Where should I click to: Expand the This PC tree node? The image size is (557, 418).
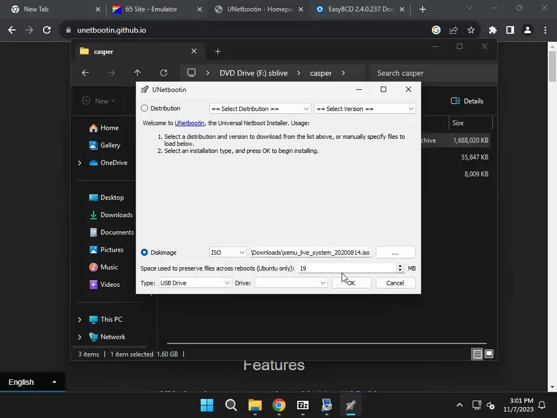coord(79,319)
